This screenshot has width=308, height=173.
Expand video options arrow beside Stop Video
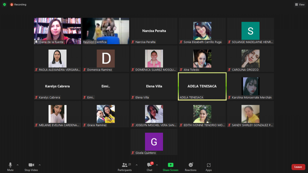point(40,165)
